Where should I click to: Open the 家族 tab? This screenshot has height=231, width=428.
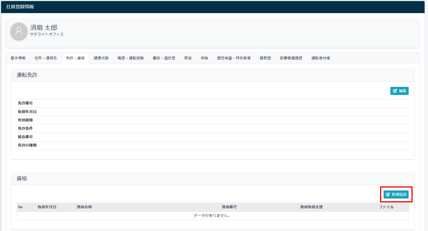(188, 58)
